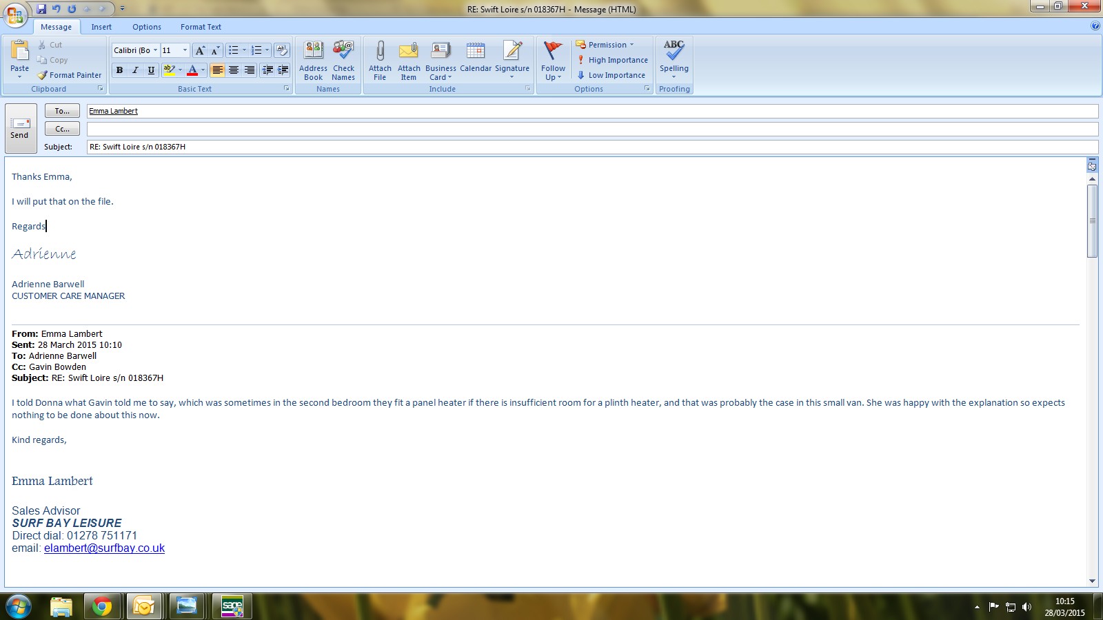Cut the selected text
The height and width of the screenshot is (620, 1103).
[x=50, y=45]
